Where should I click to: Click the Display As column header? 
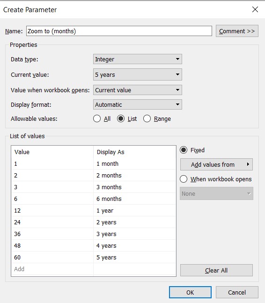[135, 152]
